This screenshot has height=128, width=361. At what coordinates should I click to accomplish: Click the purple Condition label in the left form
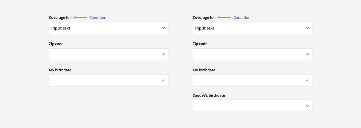[x=98, y=17]
